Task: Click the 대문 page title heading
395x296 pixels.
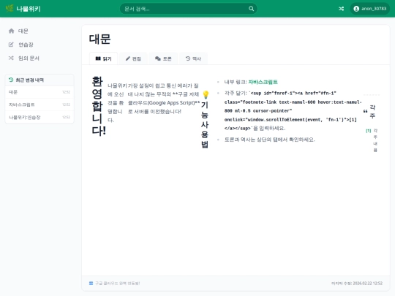Action: click(x=99, y=39)
